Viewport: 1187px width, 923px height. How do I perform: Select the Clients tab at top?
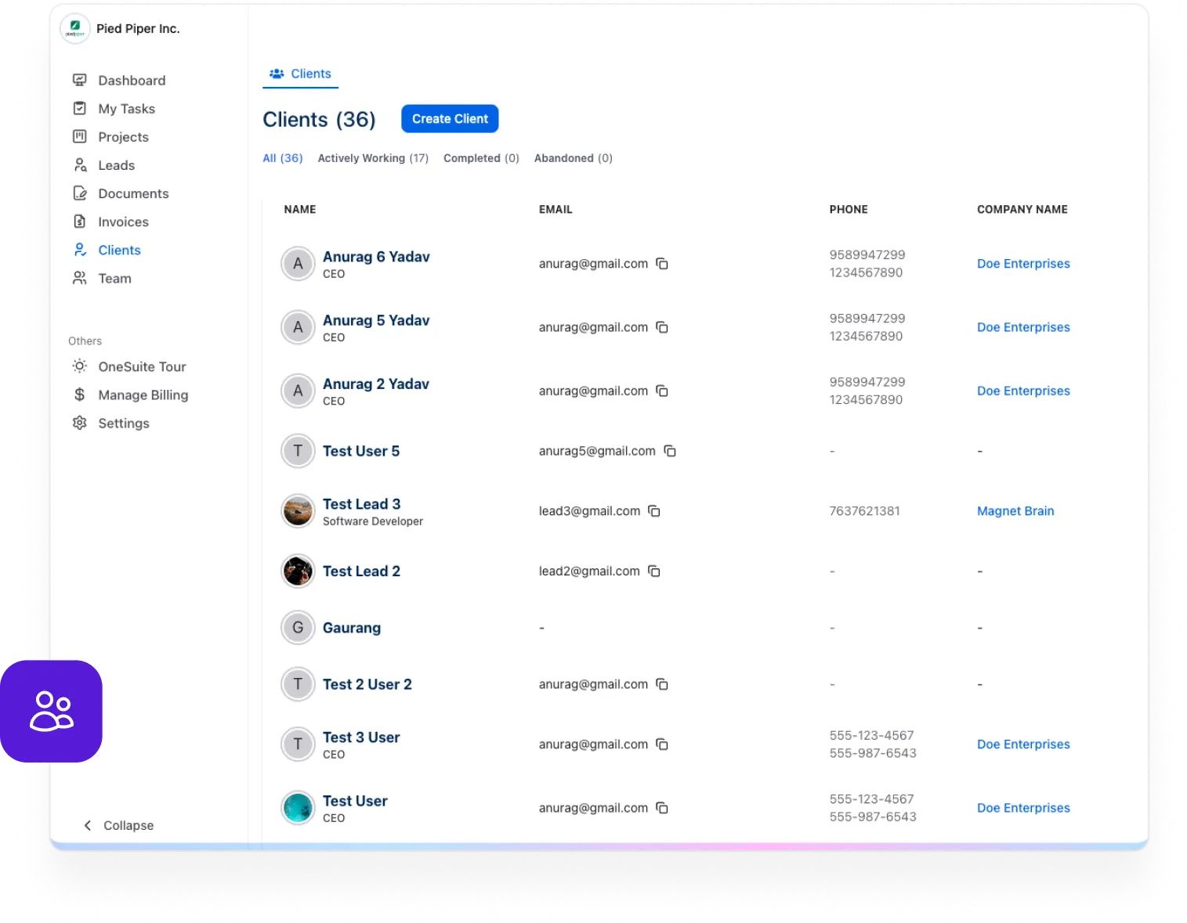[300, 74]
